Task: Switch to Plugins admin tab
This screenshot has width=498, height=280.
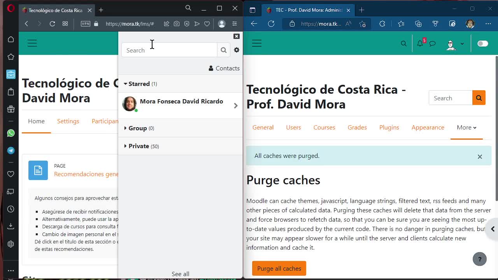Action: pyautogui.click(x=389, y=127)
